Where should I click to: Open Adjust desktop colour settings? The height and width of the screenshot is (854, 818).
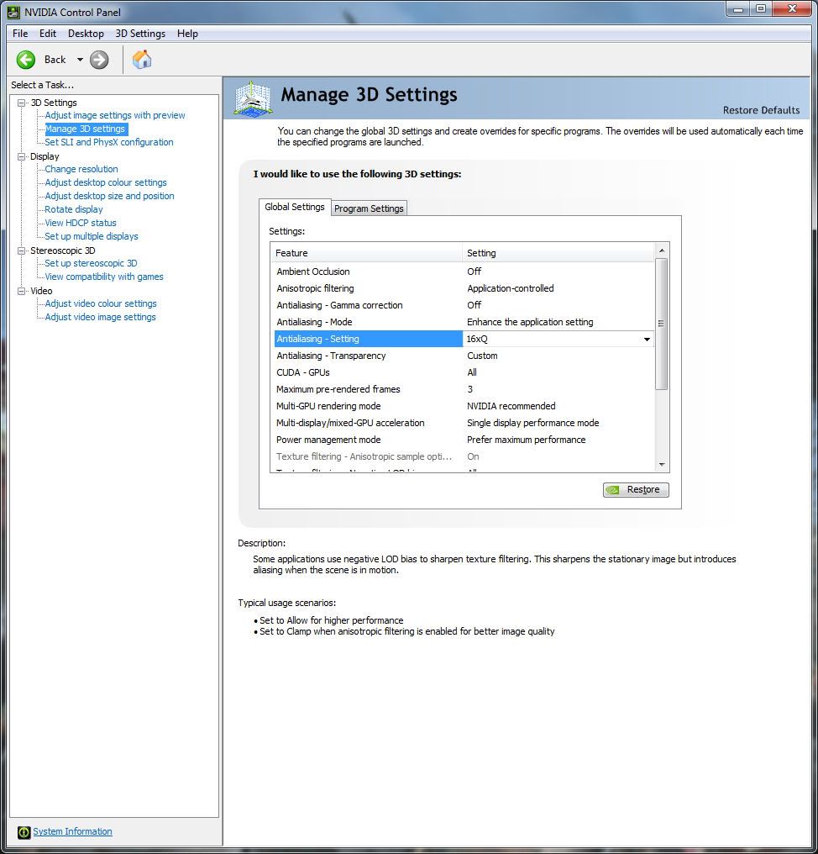click(106, 182)
